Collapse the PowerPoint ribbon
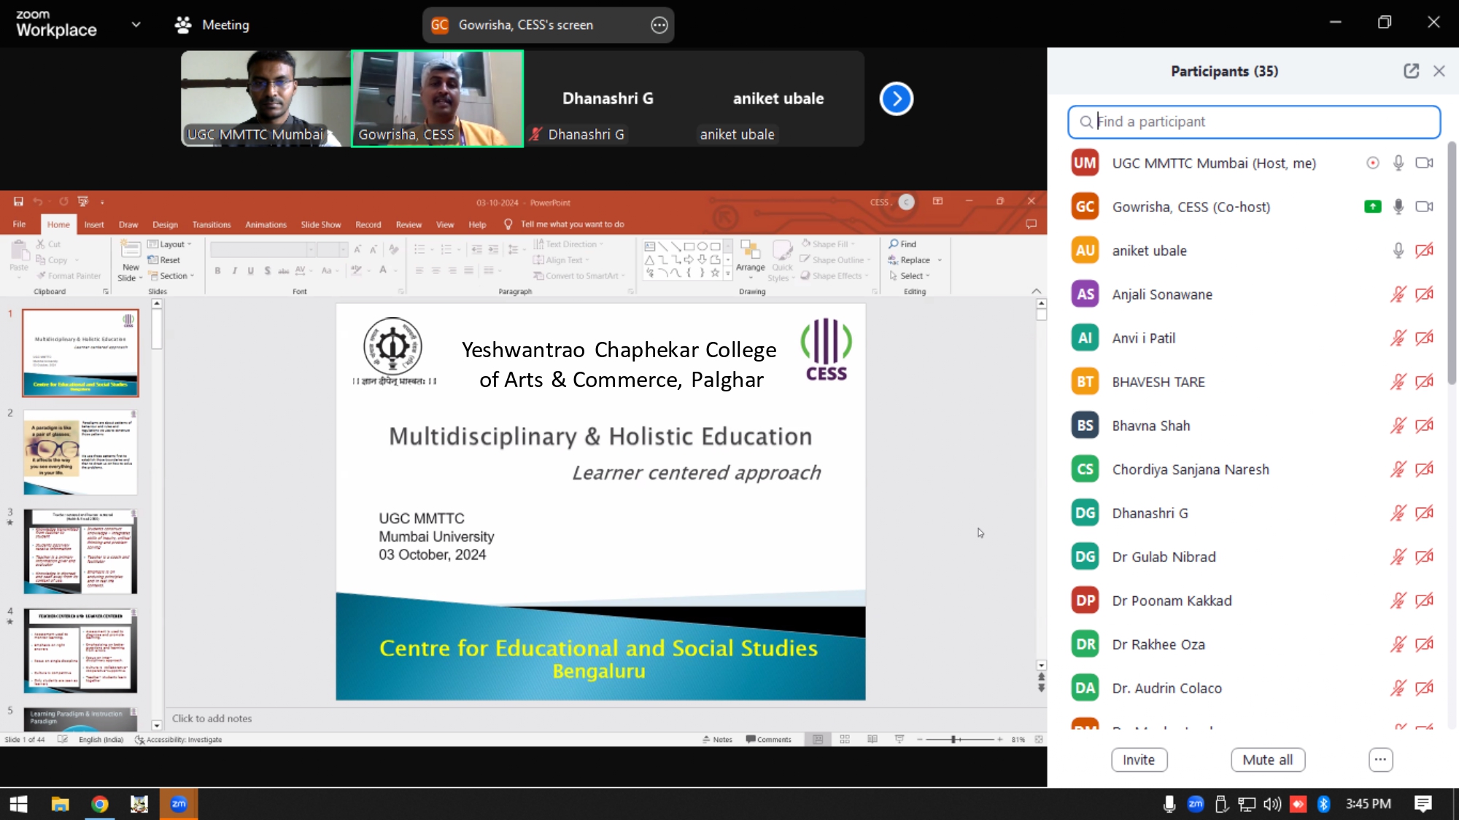The image size is (1459, 820). [1036, 291]
